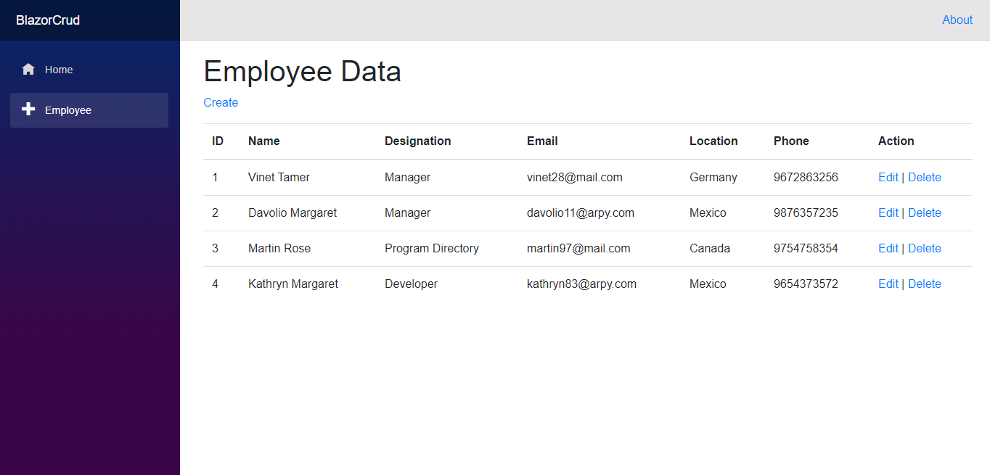Click the Designation column header
The height and width of the screenshot is (475, 990).
[417, 141]
